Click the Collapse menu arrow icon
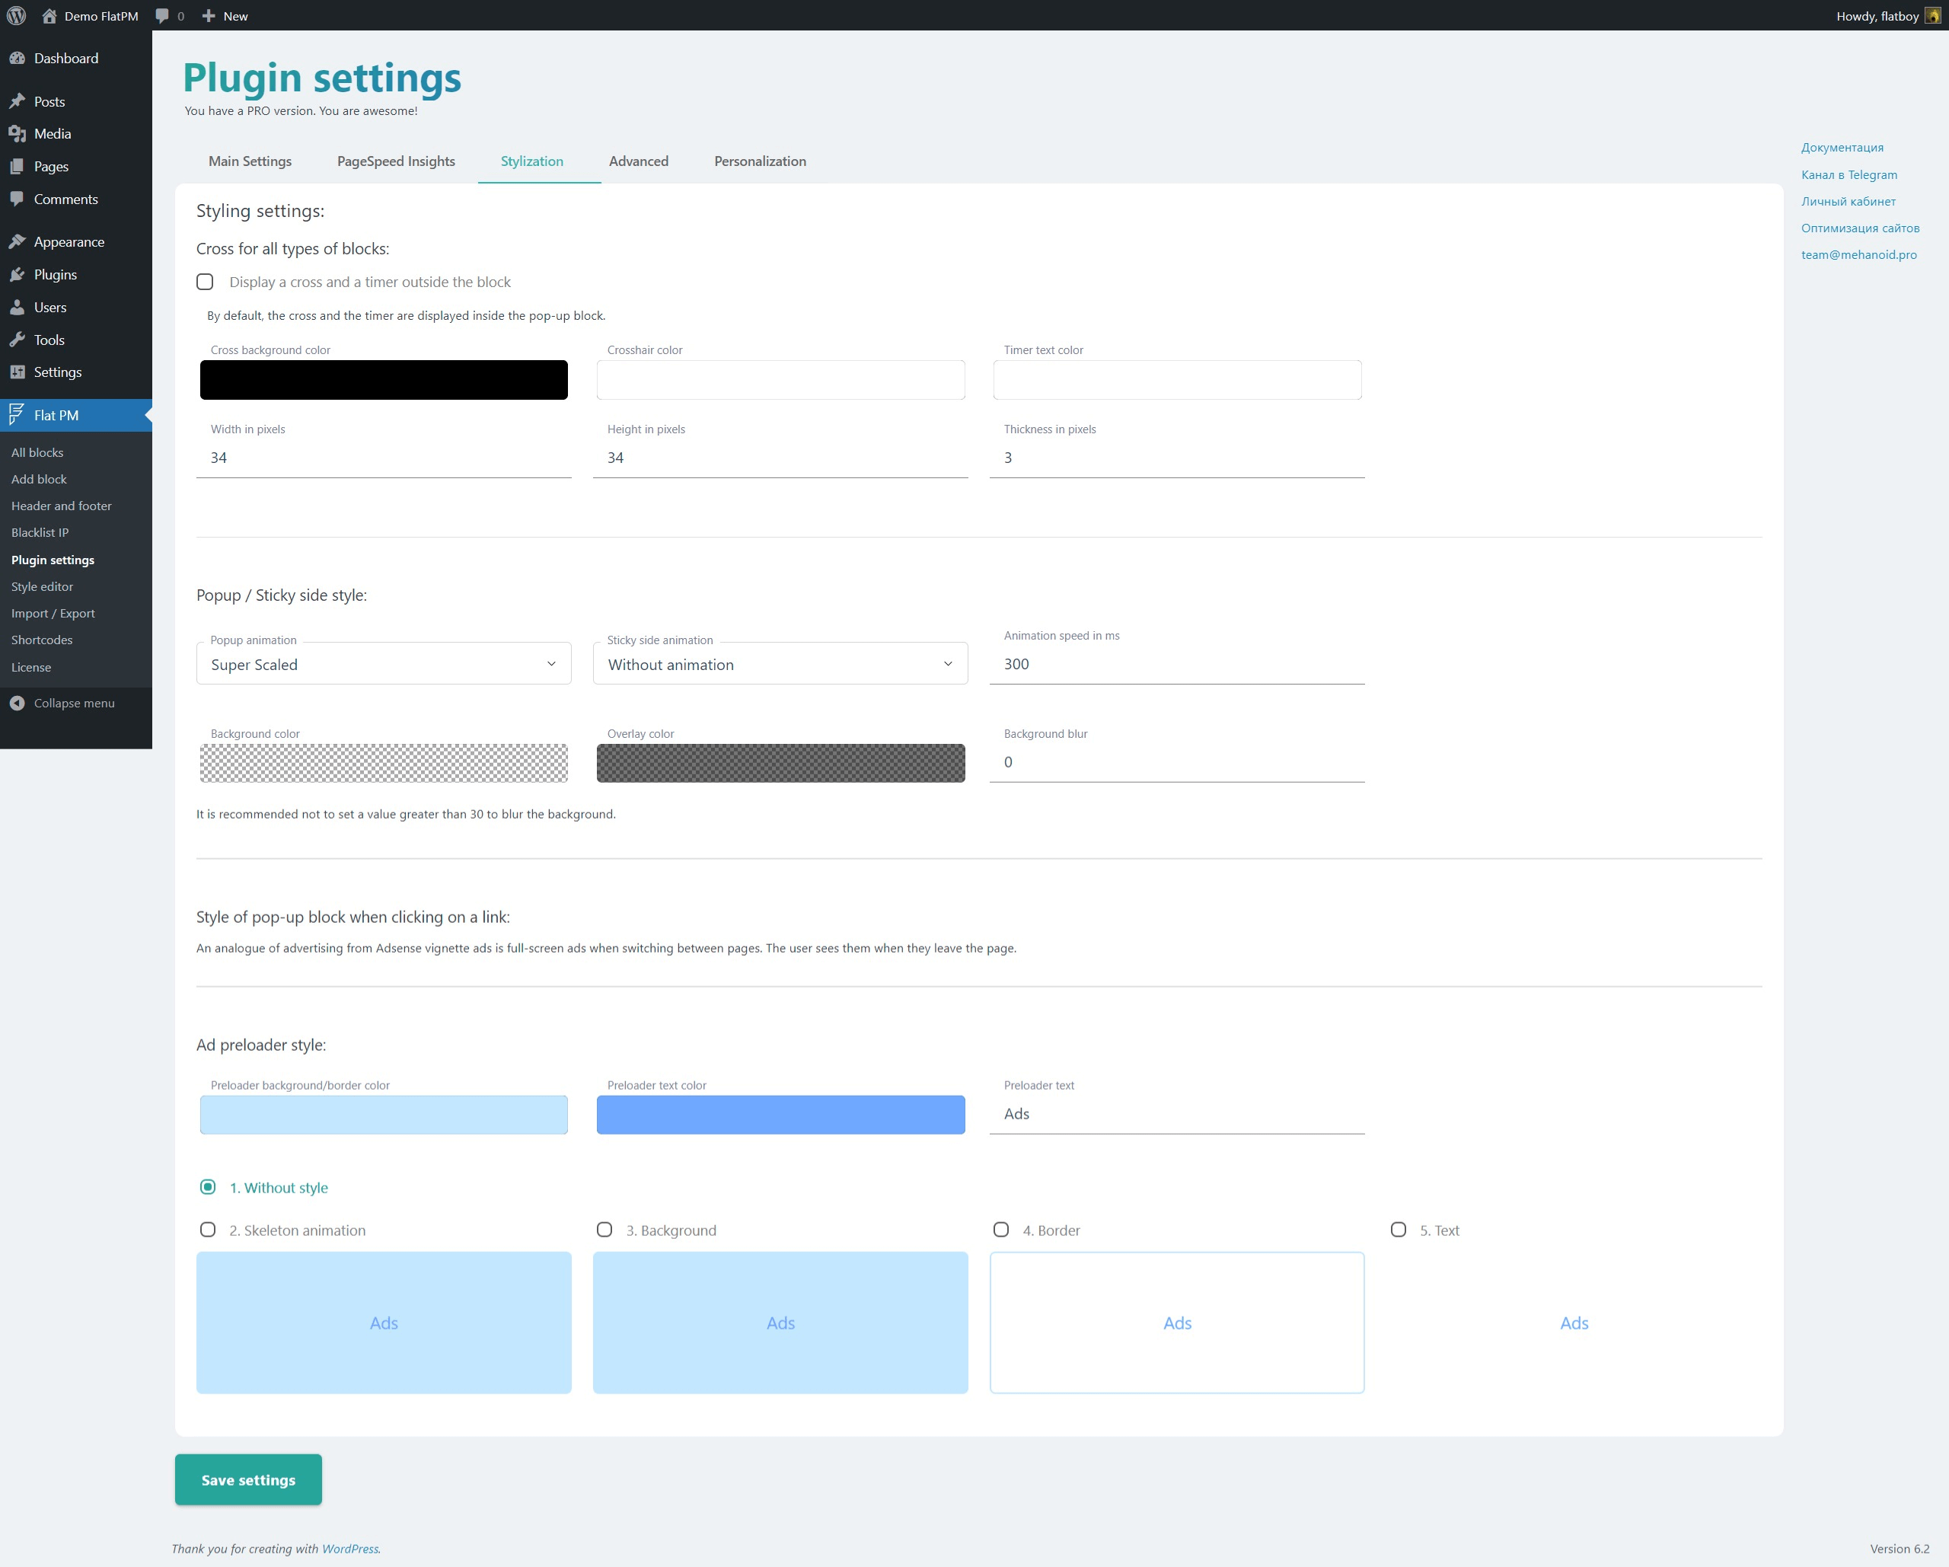Screen dimensions: 1949x1567 coord(18,703)
